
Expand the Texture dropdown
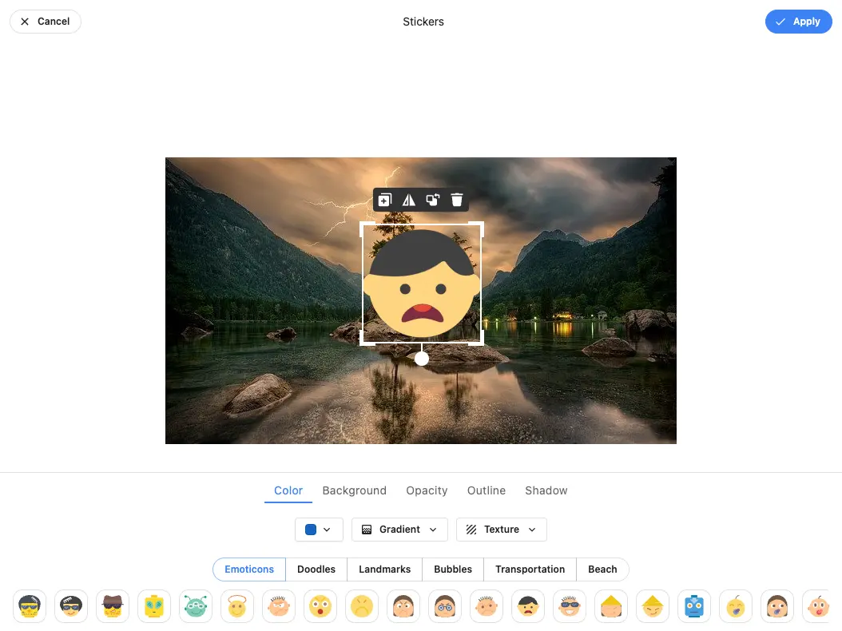(501, 530)
